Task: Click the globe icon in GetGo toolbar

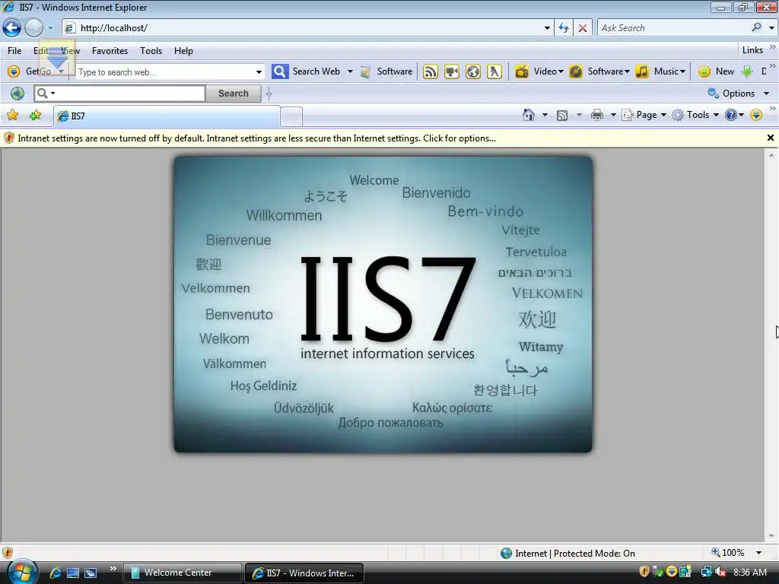Action: tap(473, 71)
